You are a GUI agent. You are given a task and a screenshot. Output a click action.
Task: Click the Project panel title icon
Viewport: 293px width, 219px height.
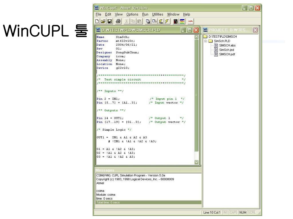[x=205, y=30]
